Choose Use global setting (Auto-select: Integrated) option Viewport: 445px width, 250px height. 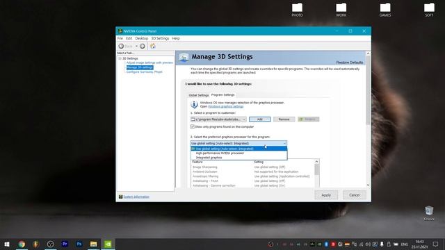(x=238, y=149)
